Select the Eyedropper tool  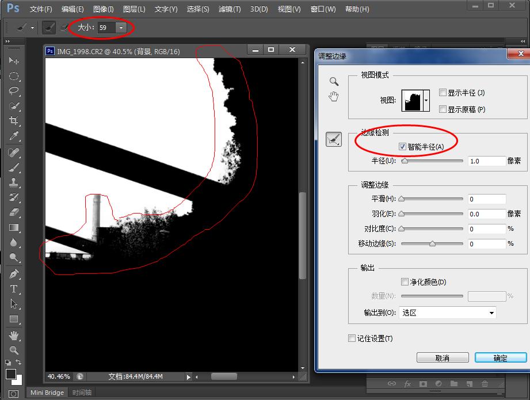click(x=14, y=136)
